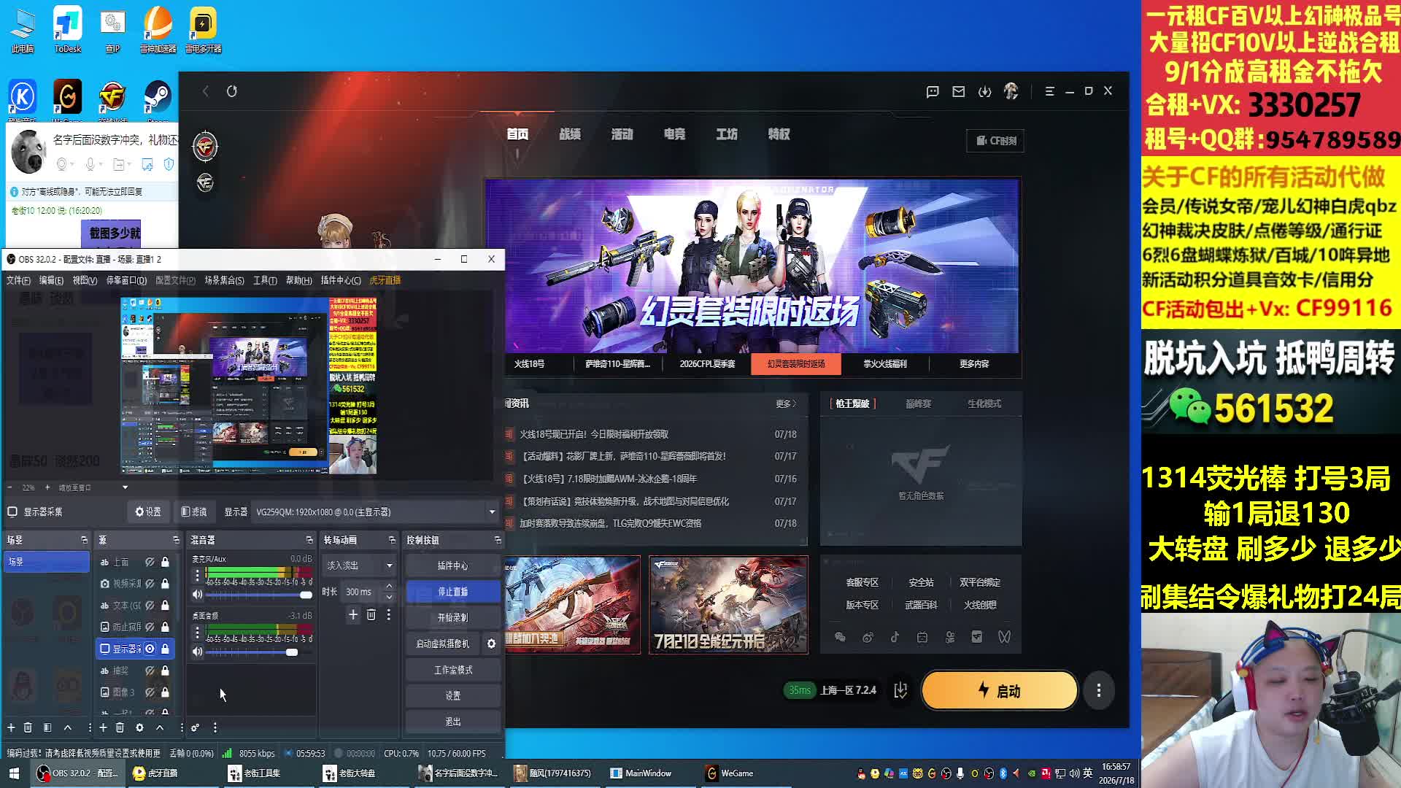The image size is (1401, 788).
Task: Adjust the 麦克风/Aux volume slider
Action: tap(259, 595)
